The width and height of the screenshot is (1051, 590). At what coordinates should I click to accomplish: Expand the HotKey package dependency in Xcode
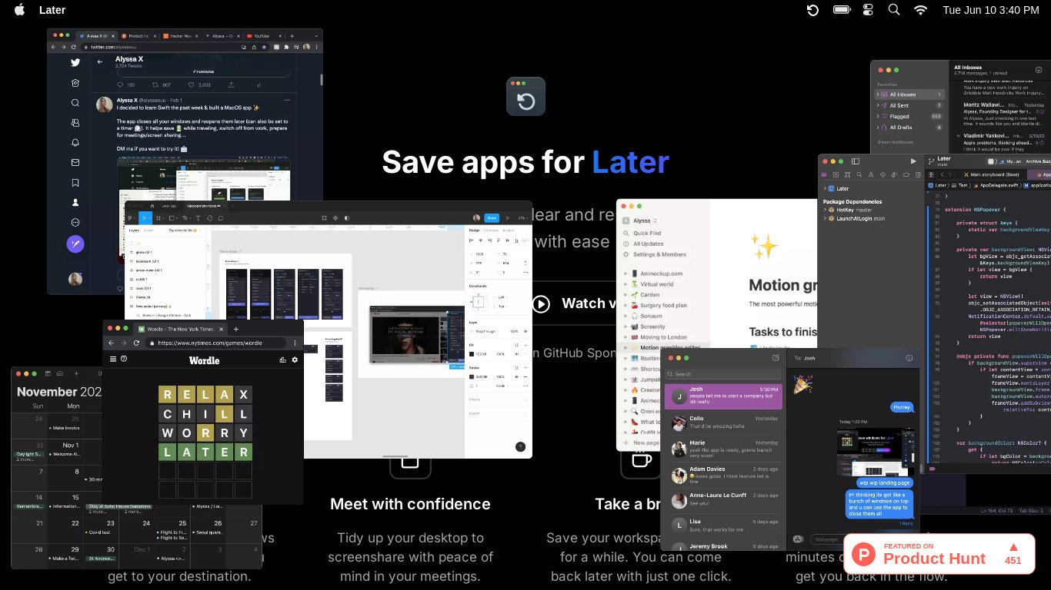(x=825, y=210)
